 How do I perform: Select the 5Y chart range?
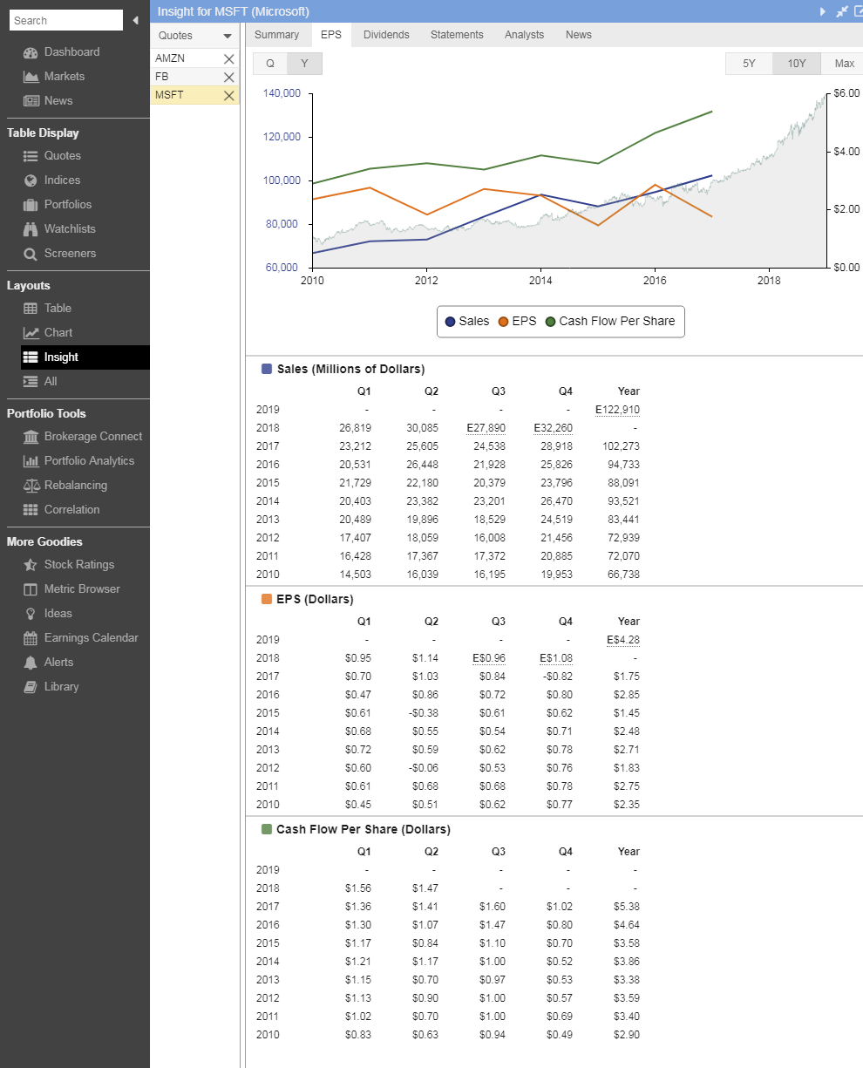pyautogui.click(x=749, y=64)
